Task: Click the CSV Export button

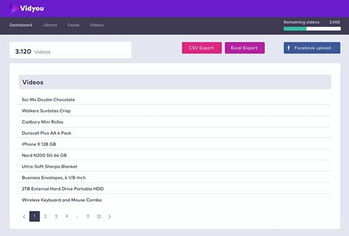Action: [x=202, y=48]
